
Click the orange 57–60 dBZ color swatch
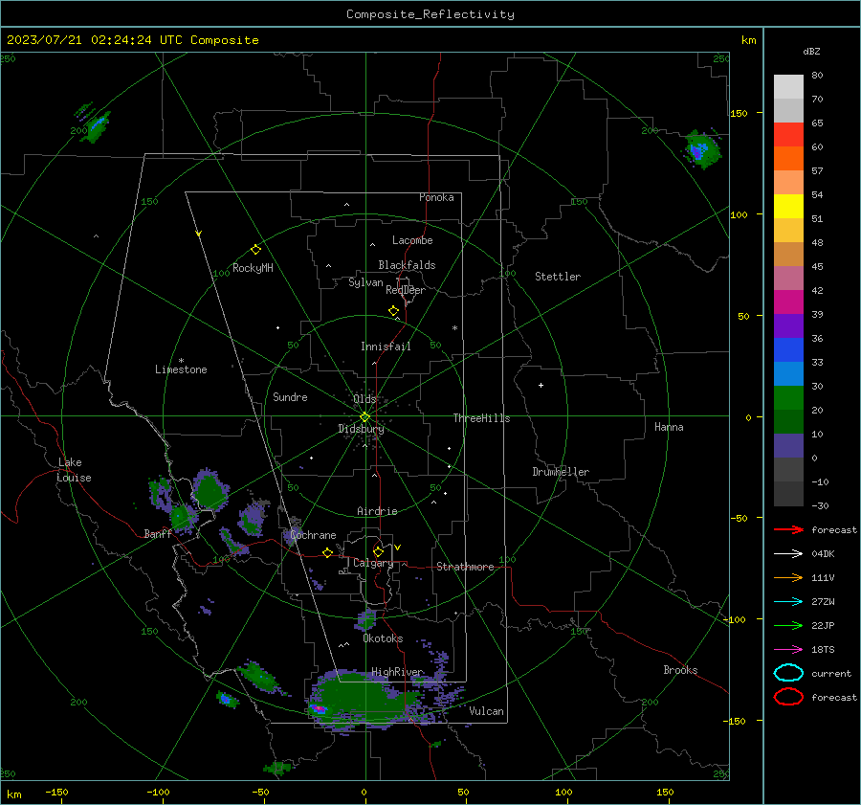[788, 159]
